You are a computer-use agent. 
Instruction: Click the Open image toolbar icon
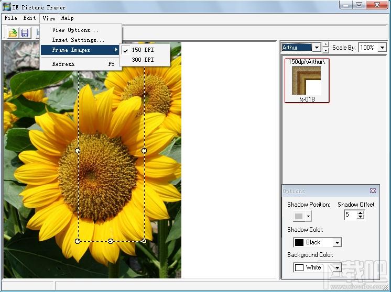(13, 33)
